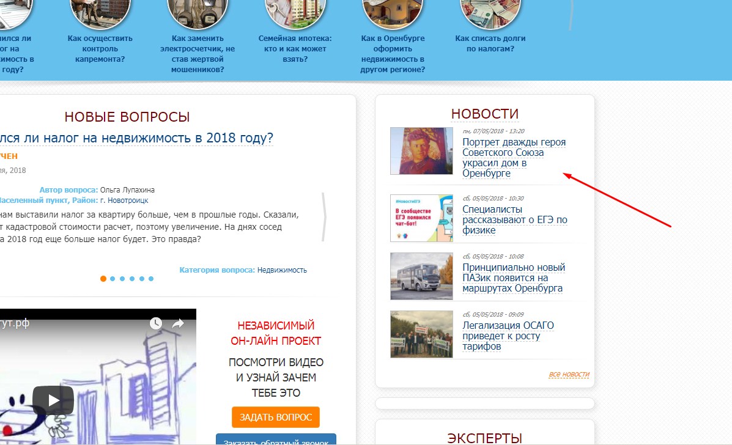The width and height of the screenshot is (732, 445).
Task: Click the Share arrow icon on video
Action: [178, 323]
